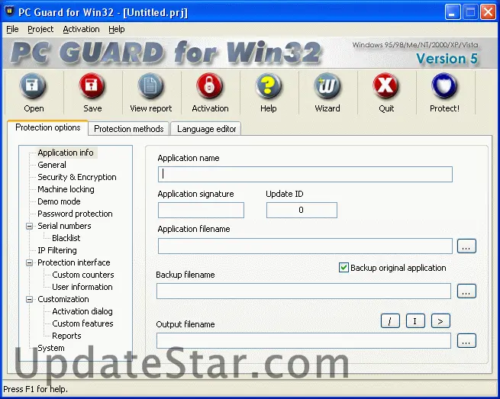
Task: Select Reports tree item
Action: [66, 336]
